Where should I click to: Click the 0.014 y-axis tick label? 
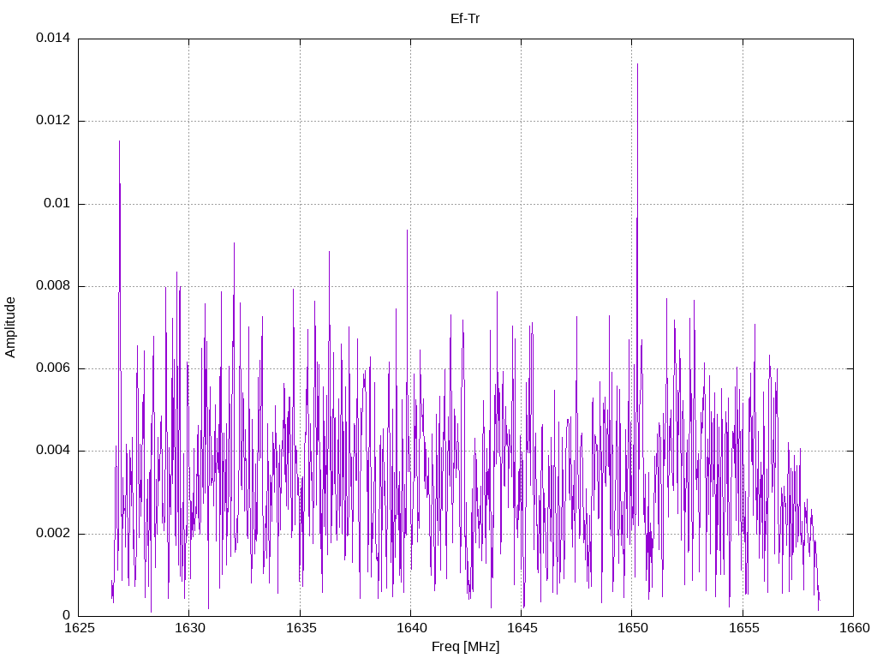53,38
